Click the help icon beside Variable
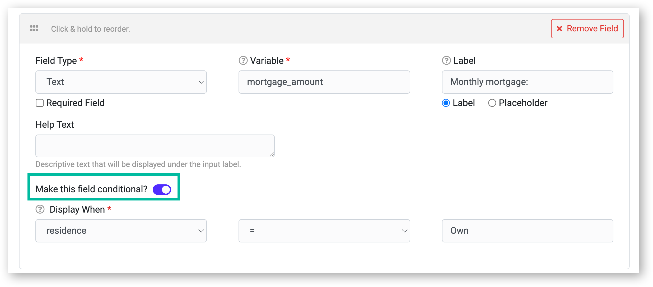Image resolution: width=653 pixels, height=287 pixels. coord(243,61)
